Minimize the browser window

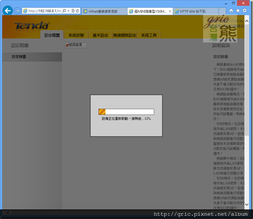point(226,3)
